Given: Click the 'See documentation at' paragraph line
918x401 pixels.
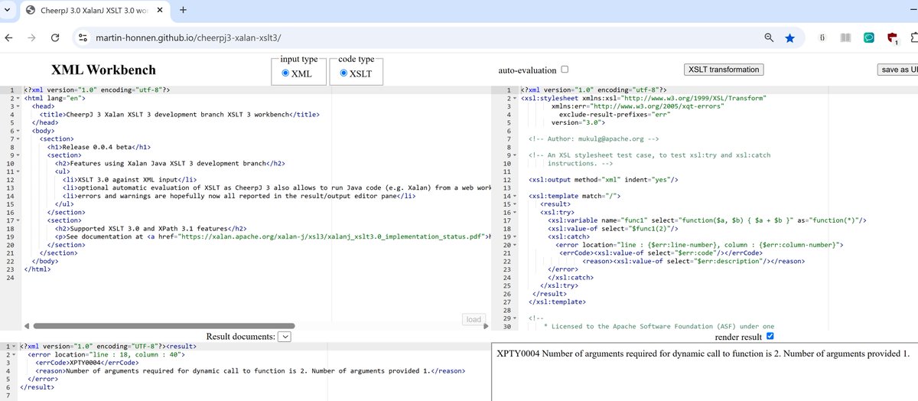Looking at the screenshot, I should [273, 236].
